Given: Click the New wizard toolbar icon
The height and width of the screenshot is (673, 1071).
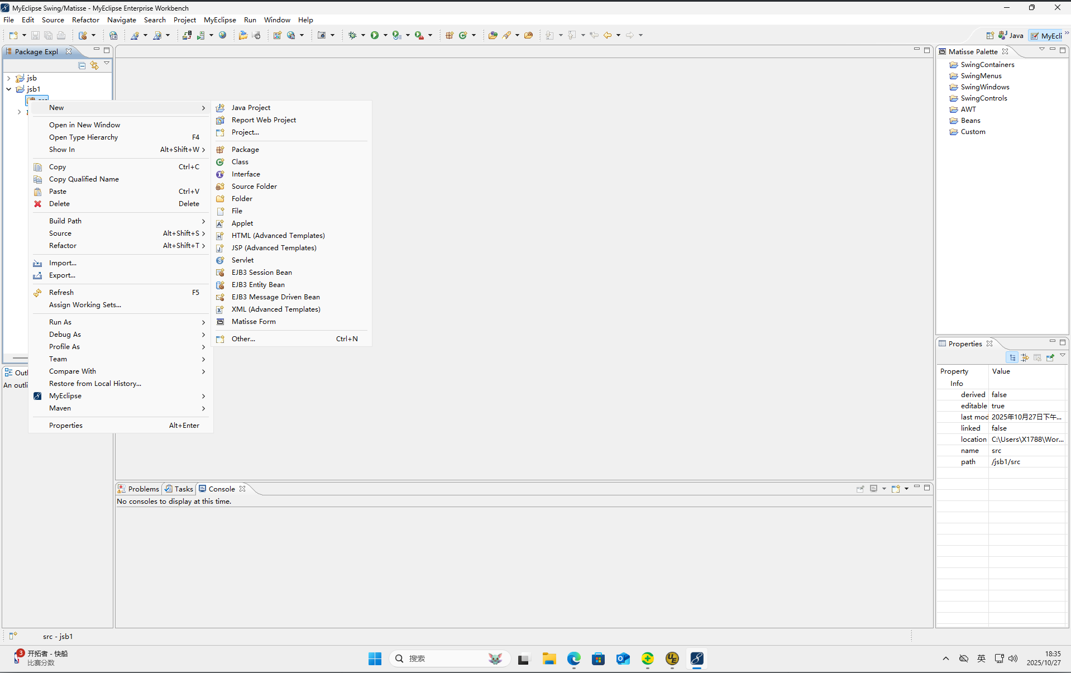Looking at the screenshot, I should (x=13, y=35).
